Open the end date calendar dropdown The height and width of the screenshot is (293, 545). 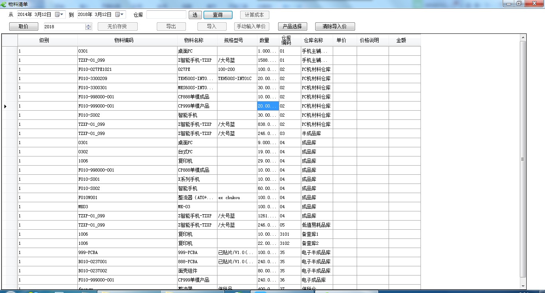tap(120, 15)
